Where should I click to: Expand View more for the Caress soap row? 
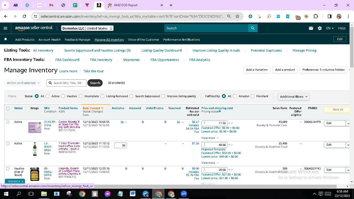coord(210,138)
